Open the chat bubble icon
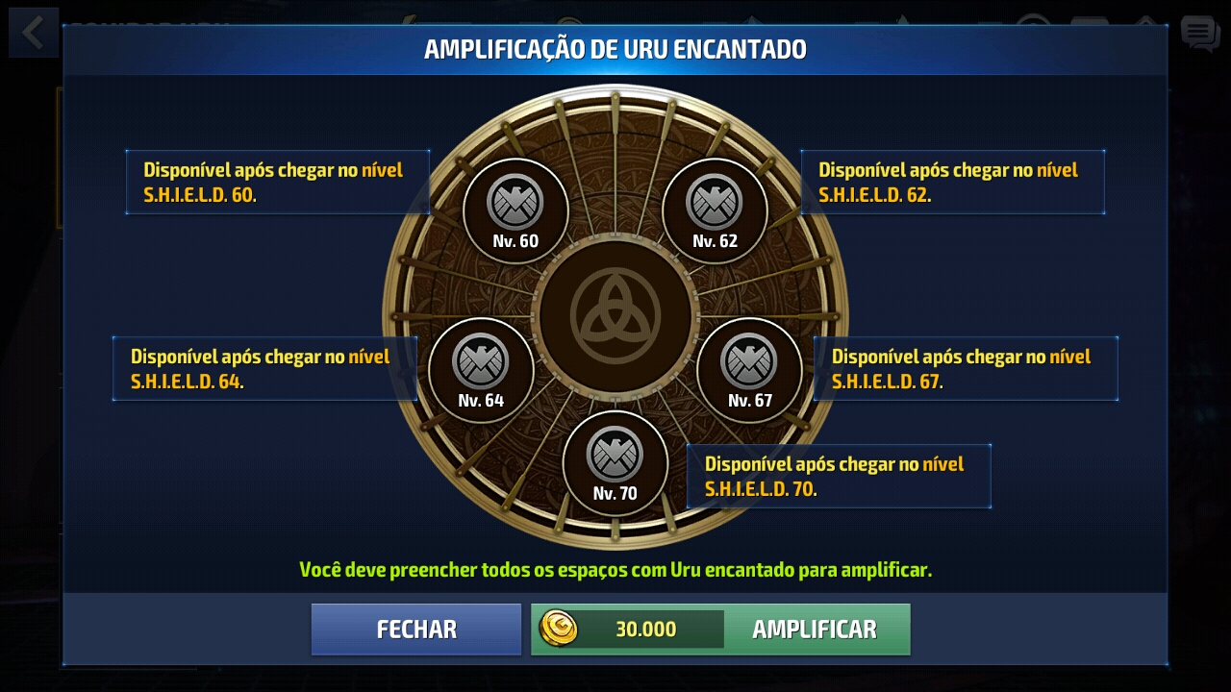1231x692 pixels. click(1200, 35)
